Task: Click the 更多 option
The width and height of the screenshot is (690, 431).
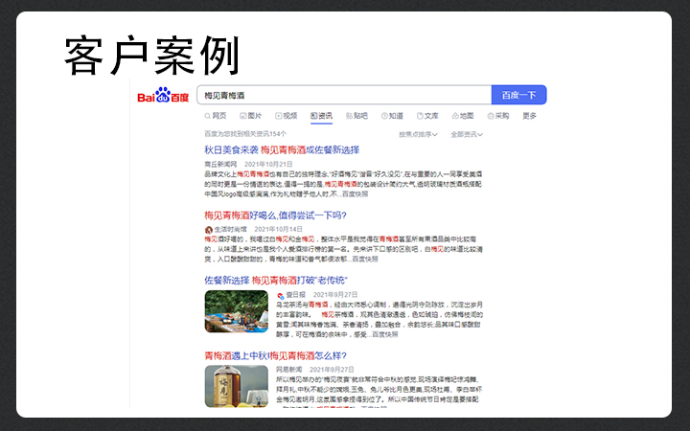Action: pyautogui.click(x=529, y=116)
